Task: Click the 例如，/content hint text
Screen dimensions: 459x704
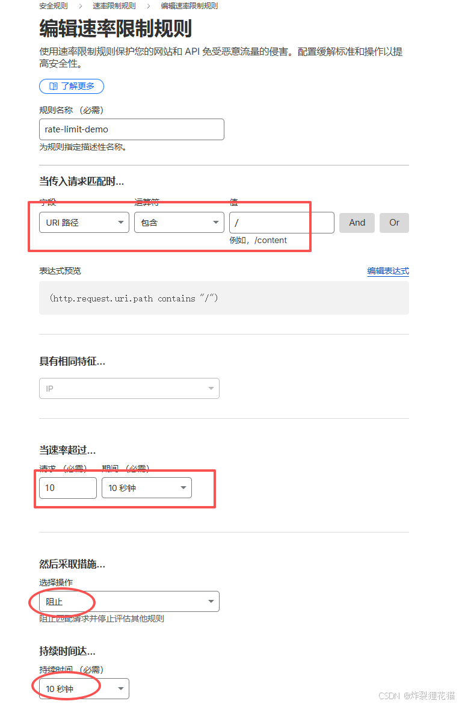Action: (258, 240)
